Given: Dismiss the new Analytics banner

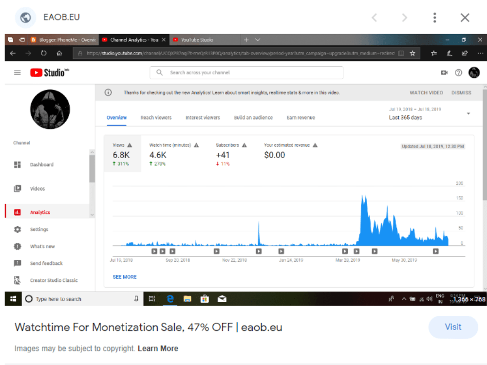Looking at the screenshot, I should tap(461, 92).
